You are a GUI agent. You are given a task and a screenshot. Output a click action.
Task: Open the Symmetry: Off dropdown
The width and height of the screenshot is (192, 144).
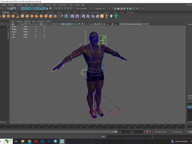(100, 8)
